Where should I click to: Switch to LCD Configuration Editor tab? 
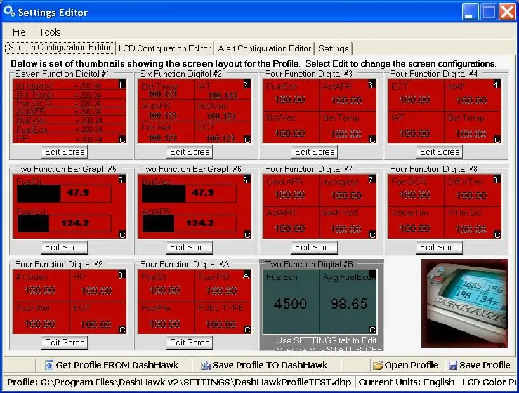164,48
